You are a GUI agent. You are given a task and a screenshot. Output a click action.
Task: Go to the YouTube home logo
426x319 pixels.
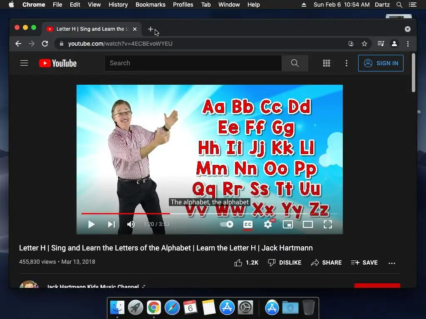58,63
